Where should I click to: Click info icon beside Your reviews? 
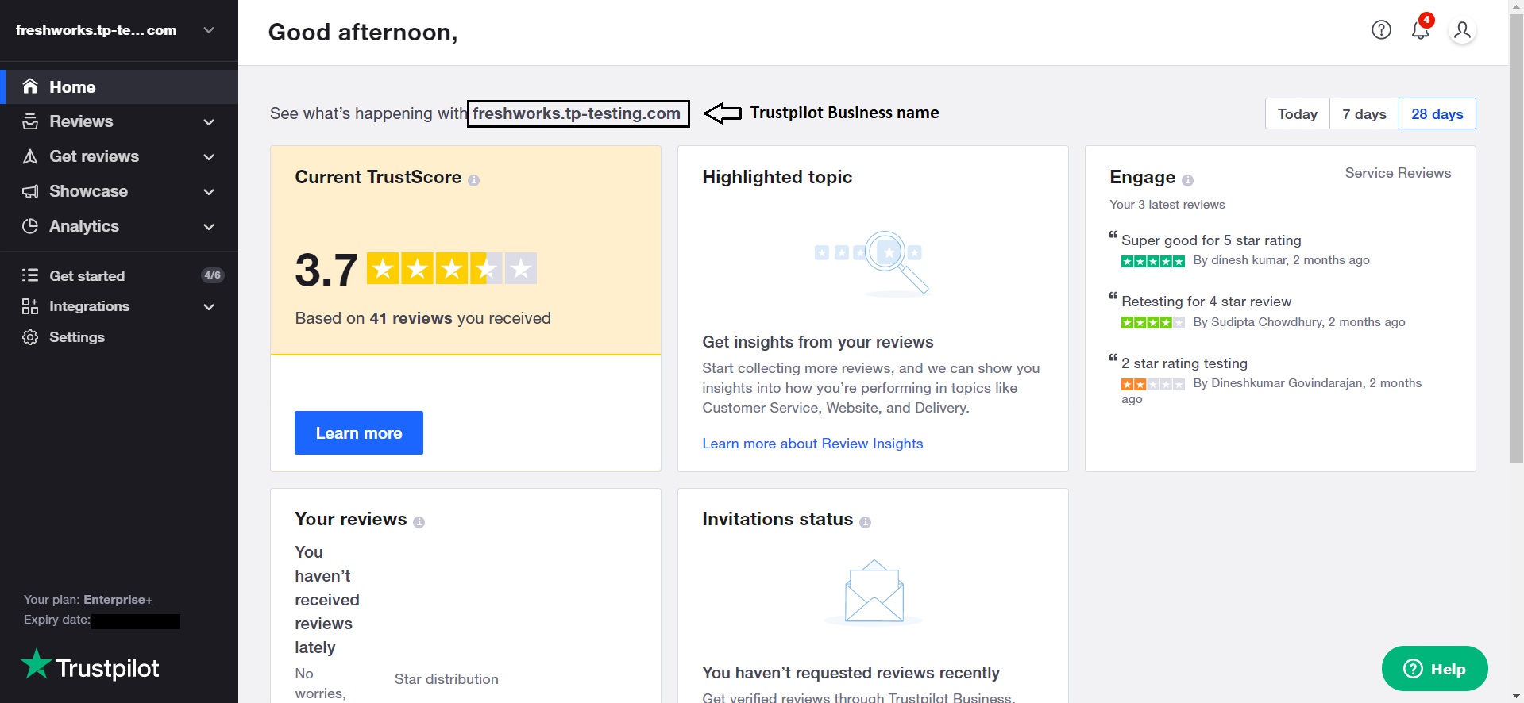419,522
